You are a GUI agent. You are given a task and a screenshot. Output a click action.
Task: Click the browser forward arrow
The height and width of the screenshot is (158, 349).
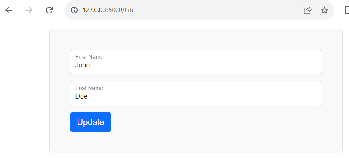(29, 10)
